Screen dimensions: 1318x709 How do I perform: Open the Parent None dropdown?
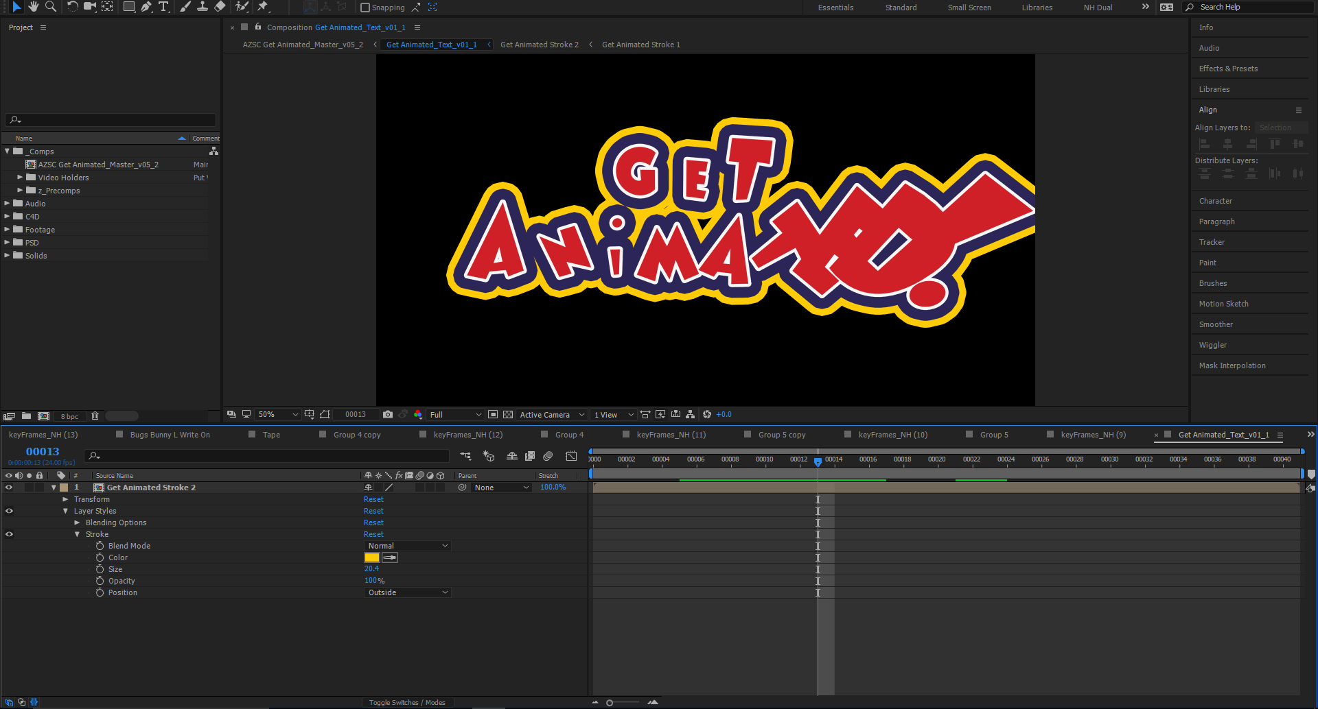502,488
